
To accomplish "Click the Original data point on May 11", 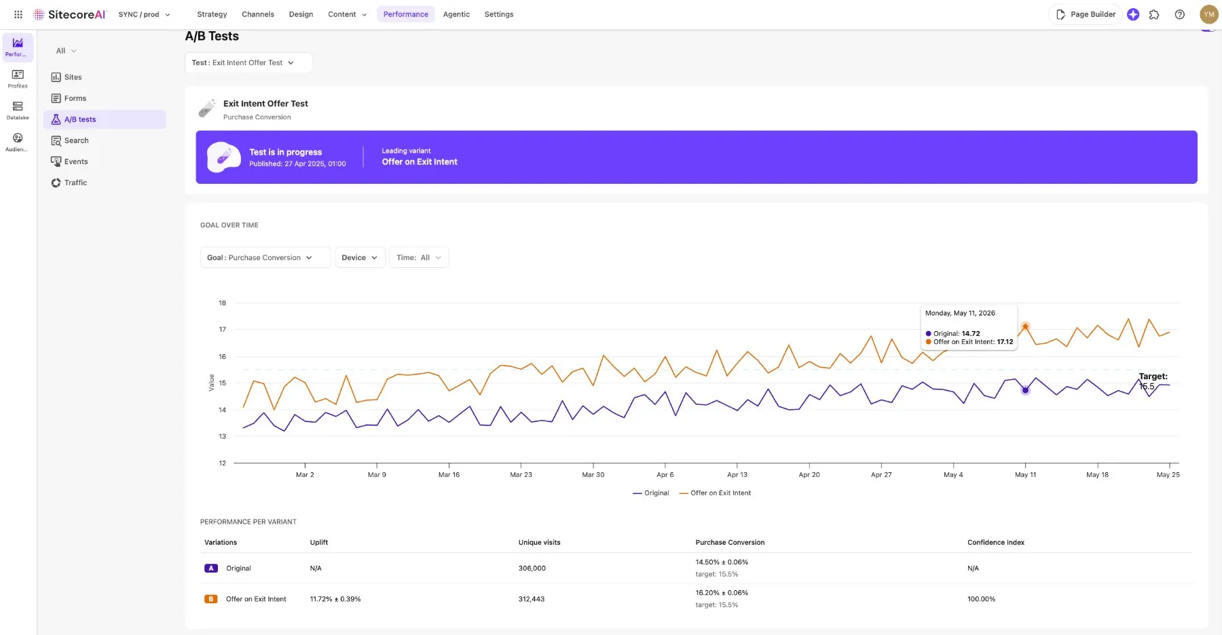I will pyautogui.click(x=1025, y=390).
